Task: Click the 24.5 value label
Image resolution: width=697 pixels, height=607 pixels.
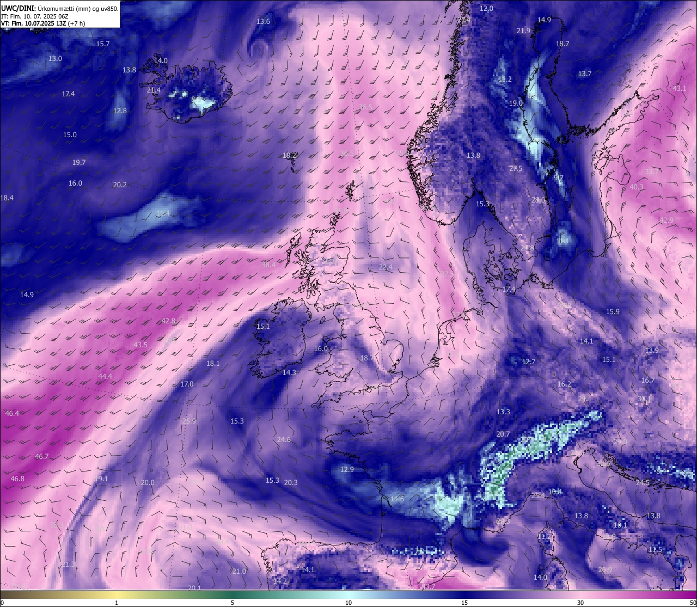Action: (643, 482)
